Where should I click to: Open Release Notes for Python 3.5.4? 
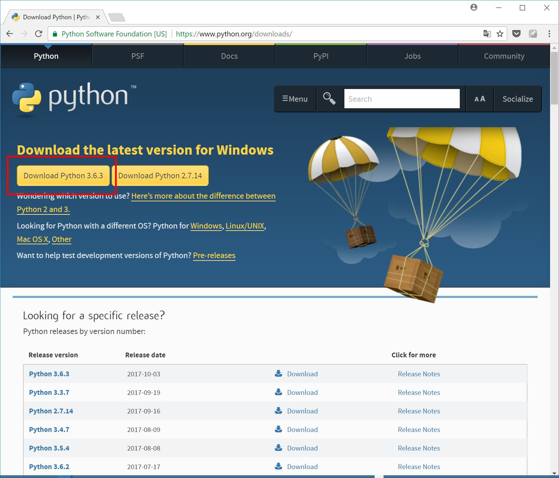(x=419, y=448)
